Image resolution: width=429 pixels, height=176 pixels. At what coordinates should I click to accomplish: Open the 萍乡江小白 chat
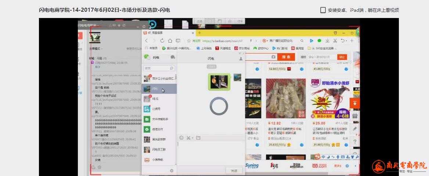click(159, 79)
